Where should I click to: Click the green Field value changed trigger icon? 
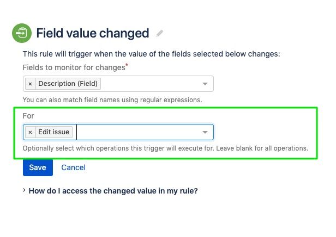tap(22, 33)
